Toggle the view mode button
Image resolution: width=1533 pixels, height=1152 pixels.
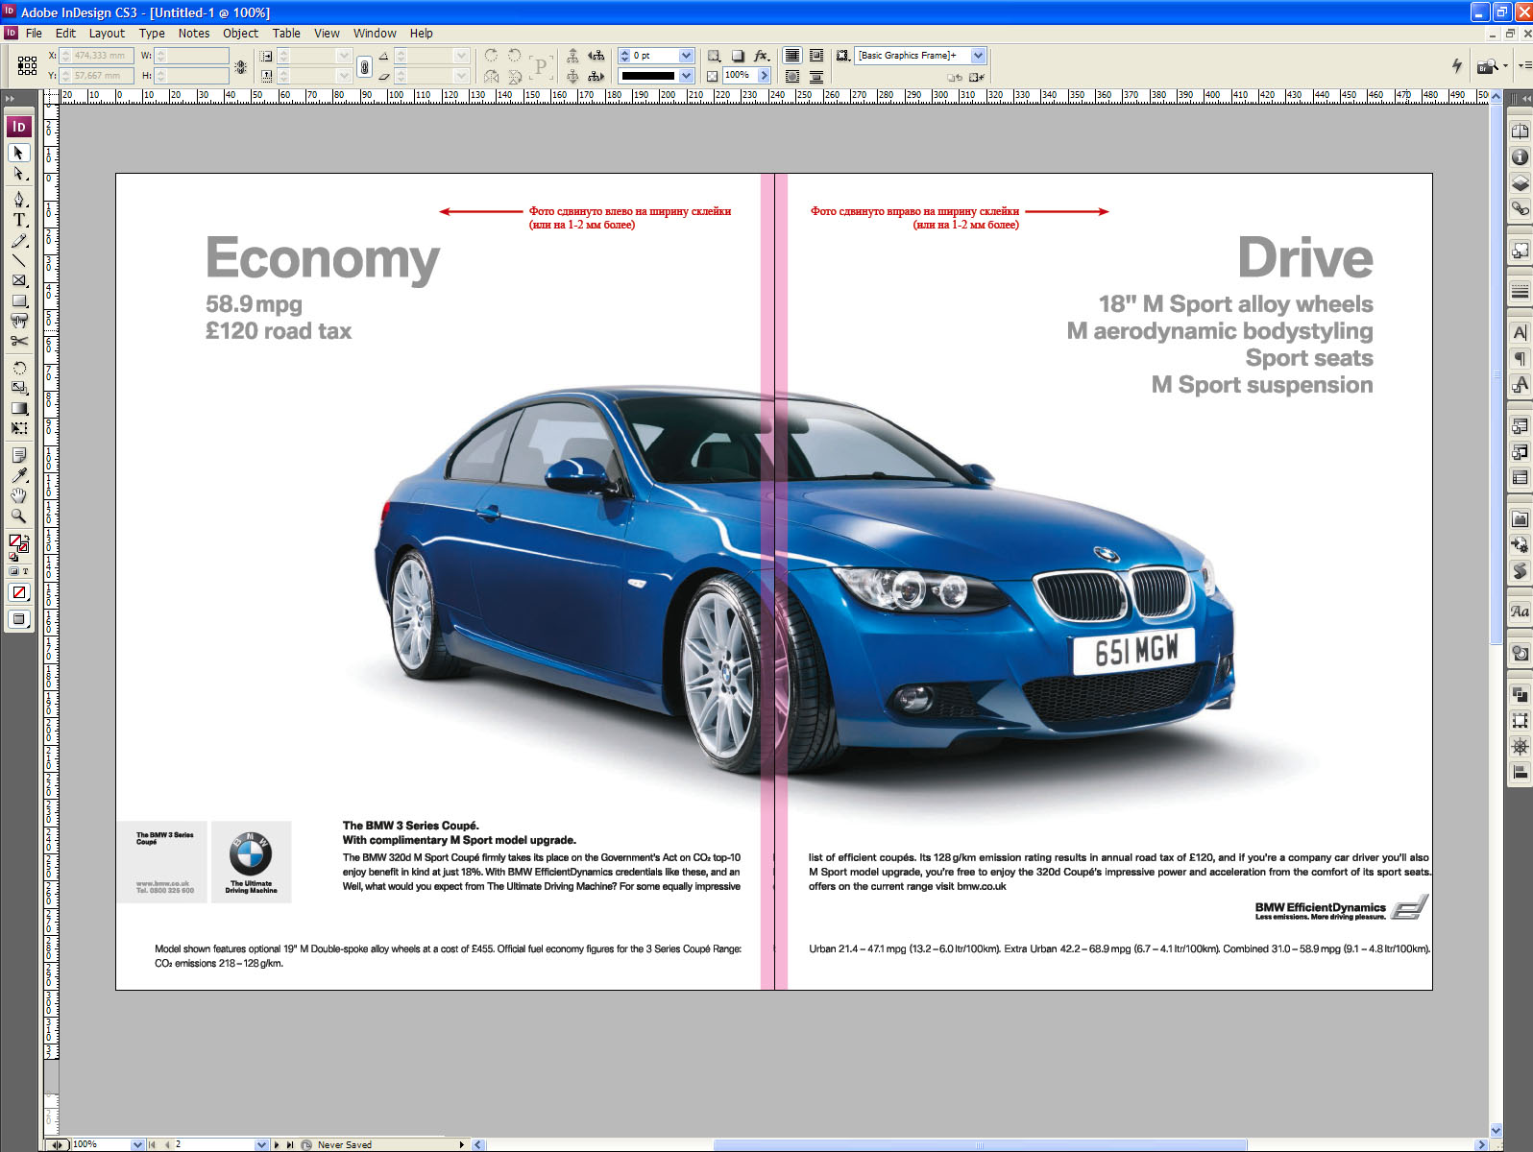click(18, 619)
